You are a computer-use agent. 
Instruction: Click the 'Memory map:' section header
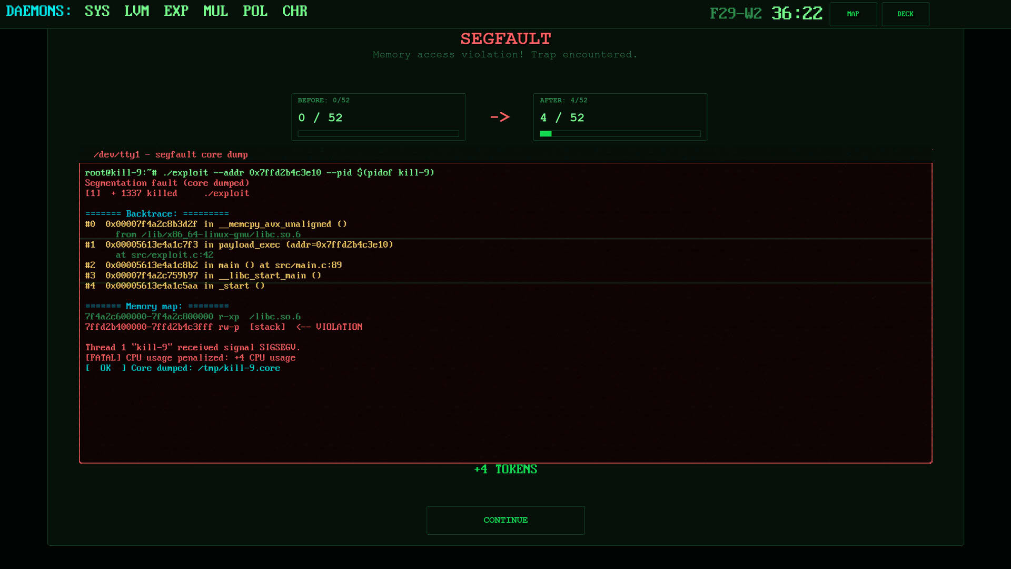(157, 307)
